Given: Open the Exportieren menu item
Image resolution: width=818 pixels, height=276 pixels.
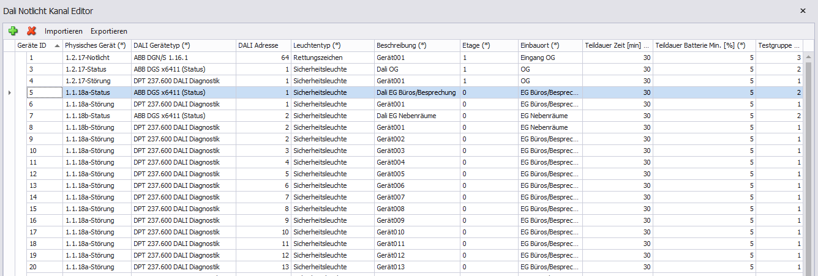Looking at the screenshot, I should coord(109,31).
